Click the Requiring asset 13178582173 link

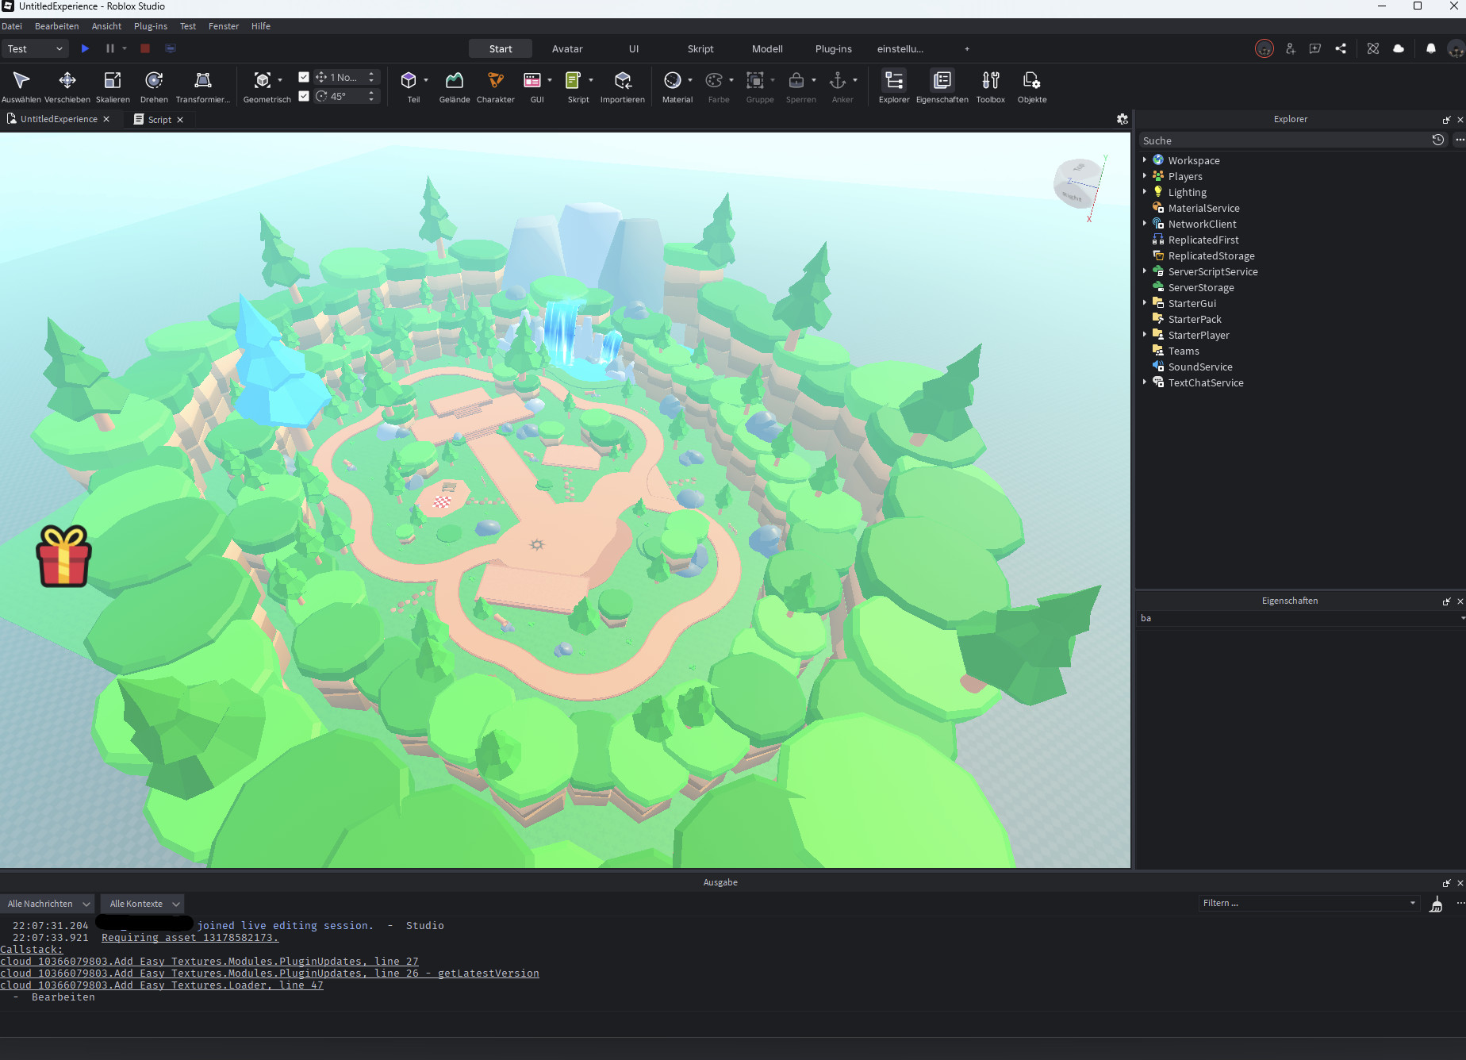click(x=190, y=938)
